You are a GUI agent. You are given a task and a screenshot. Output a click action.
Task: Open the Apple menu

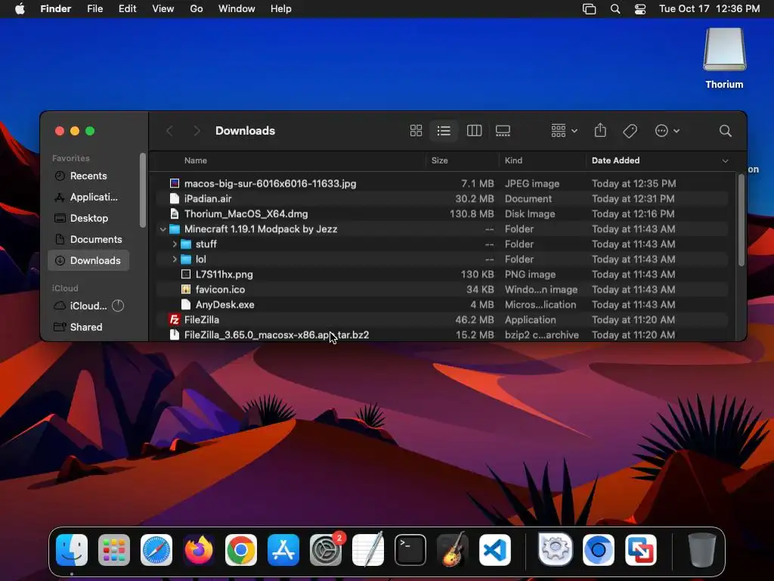click(20, 9)
